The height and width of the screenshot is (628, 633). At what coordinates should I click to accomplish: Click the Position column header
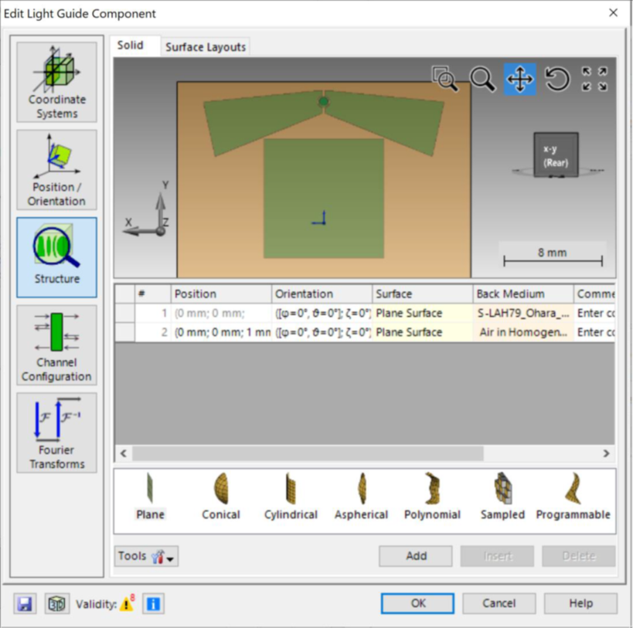point(222,294)
